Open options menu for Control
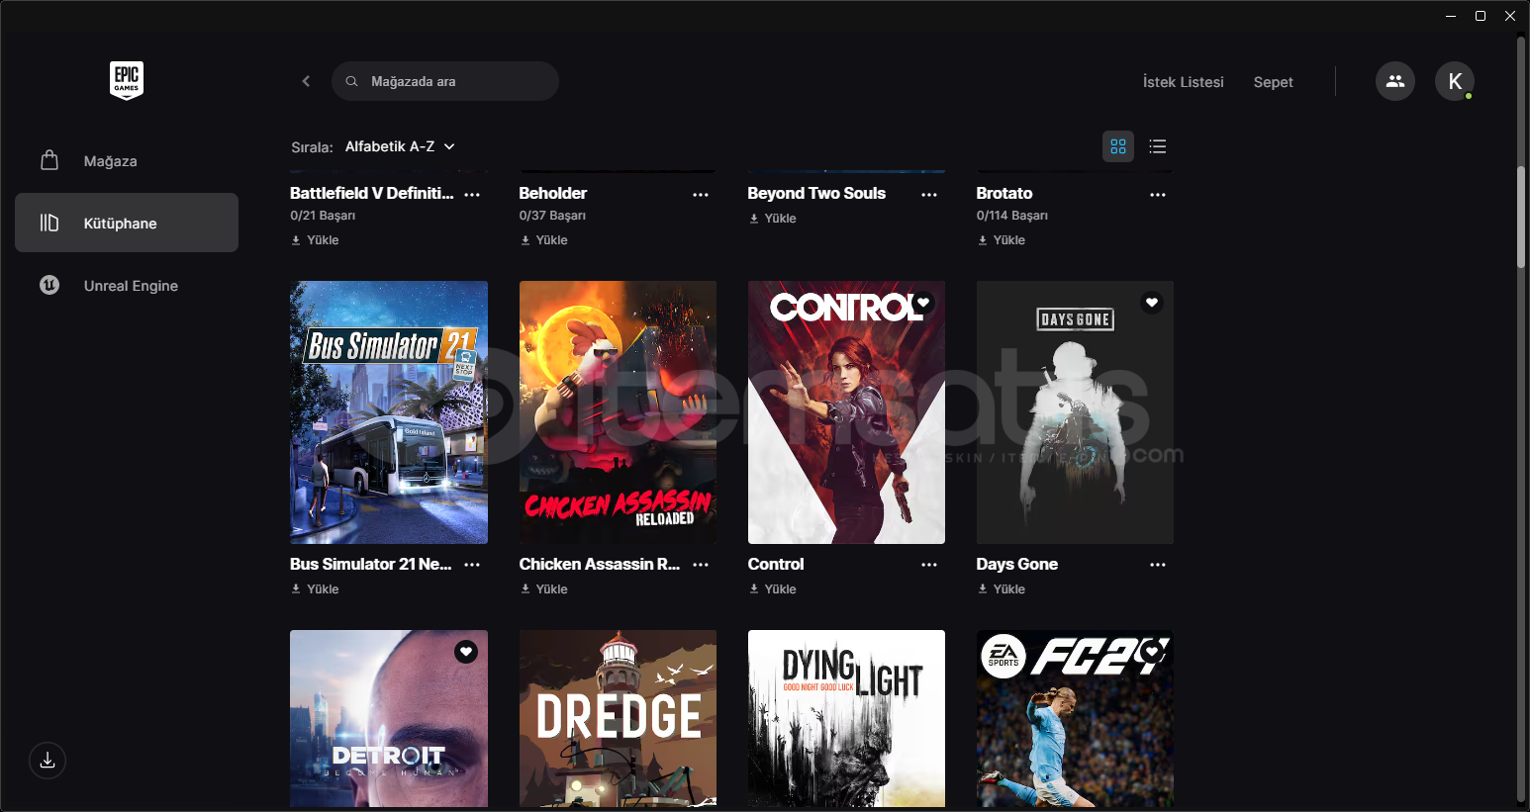This screenshot has height=812, width=1530. click(x=929, y=565)
